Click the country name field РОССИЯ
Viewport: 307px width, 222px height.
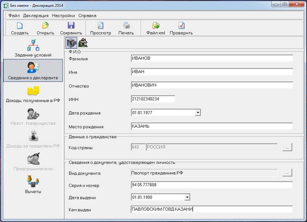212,147
